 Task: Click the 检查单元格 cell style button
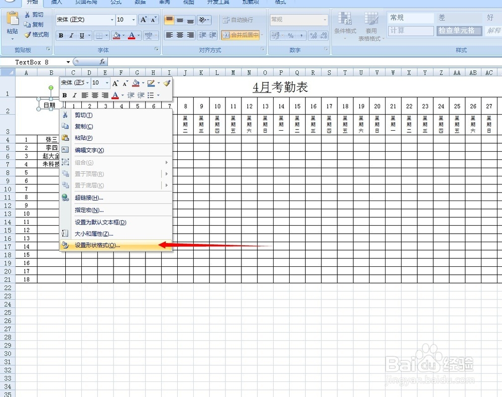(x=459, y=30)
